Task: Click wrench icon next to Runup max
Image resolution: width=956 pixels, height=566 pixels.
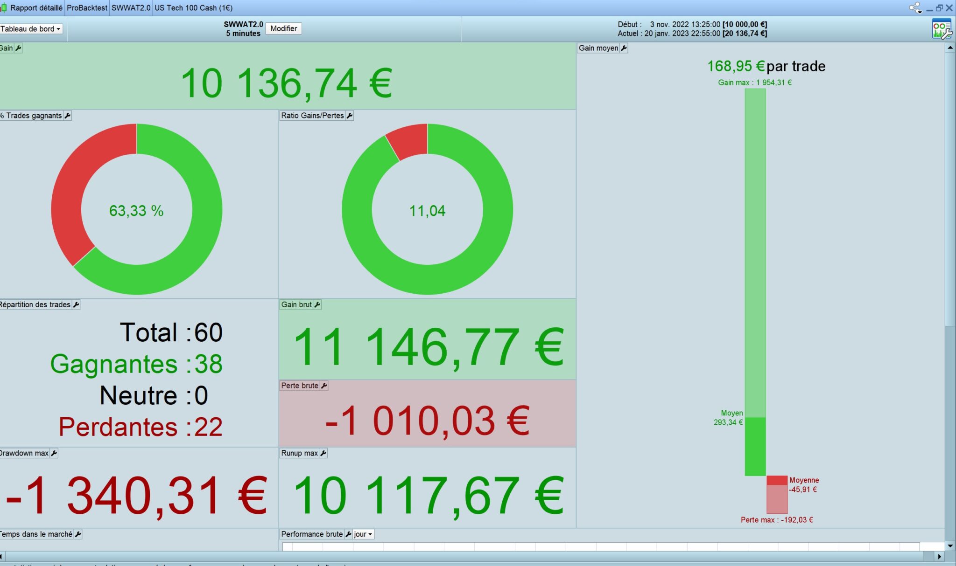Action: (x=323, y=453)
